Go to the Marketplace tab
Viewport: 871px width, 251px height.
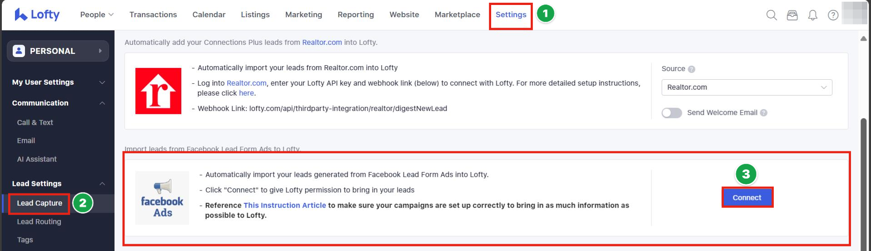pos(457,14)
